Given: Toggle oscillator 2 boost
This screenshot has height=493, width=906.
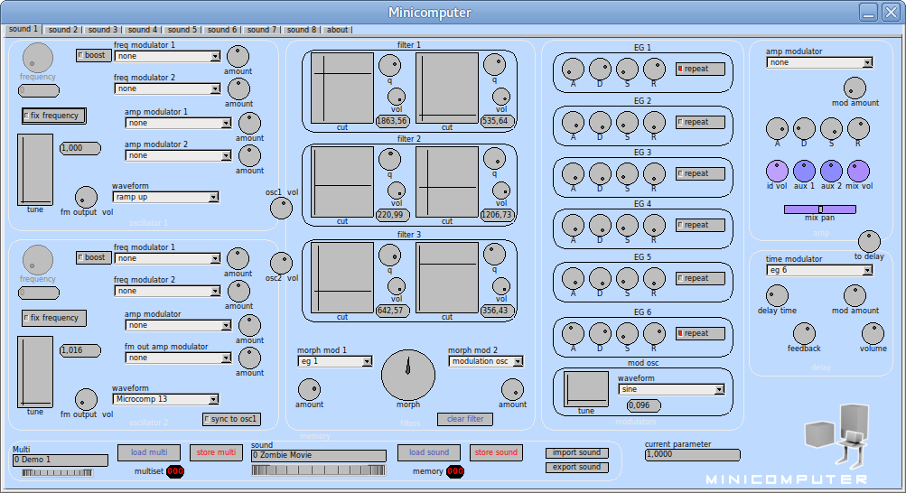Looking at the screenshot, I should tap(94, 257).
